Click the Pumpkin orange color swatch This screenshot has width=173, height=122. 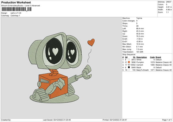click(129, 62)
